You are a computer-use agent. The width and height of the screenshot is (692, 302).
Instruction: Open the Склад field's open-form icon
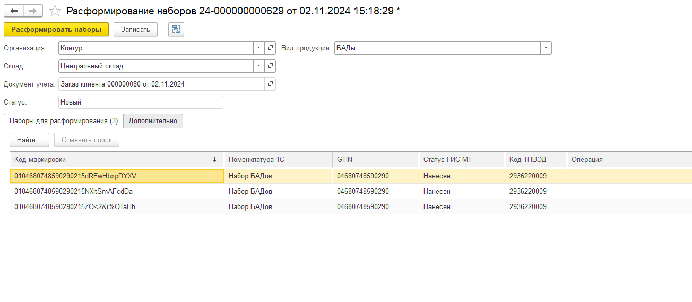(x=270, y=66)
